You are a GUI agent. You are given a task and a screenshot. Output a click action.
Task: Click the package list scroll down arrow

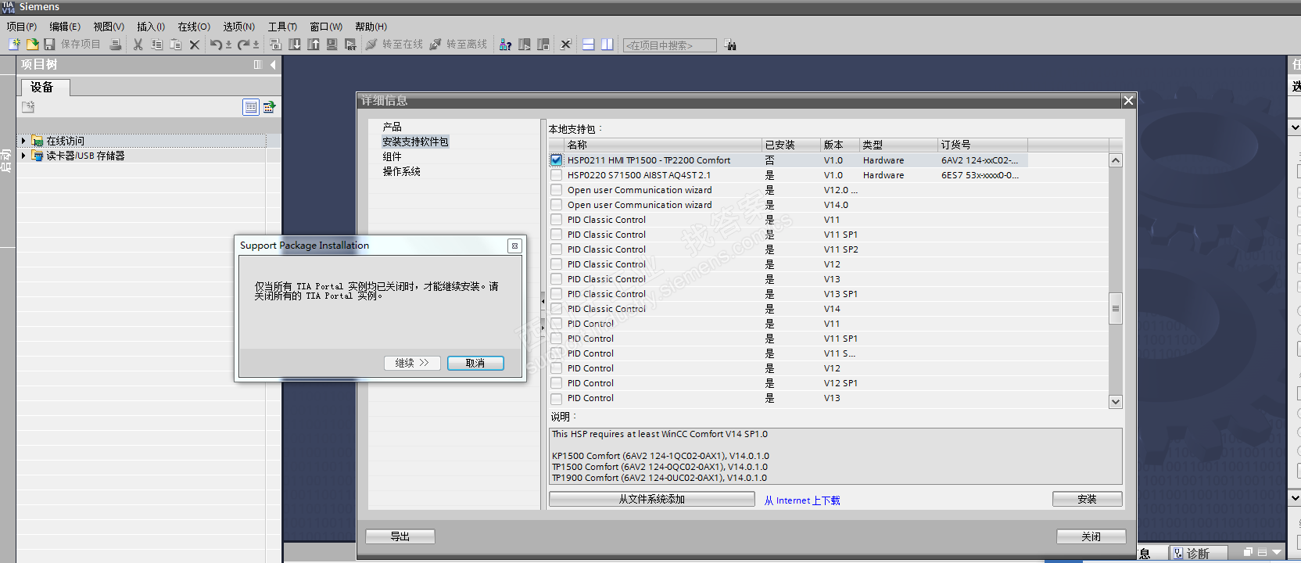point(1116,401)
